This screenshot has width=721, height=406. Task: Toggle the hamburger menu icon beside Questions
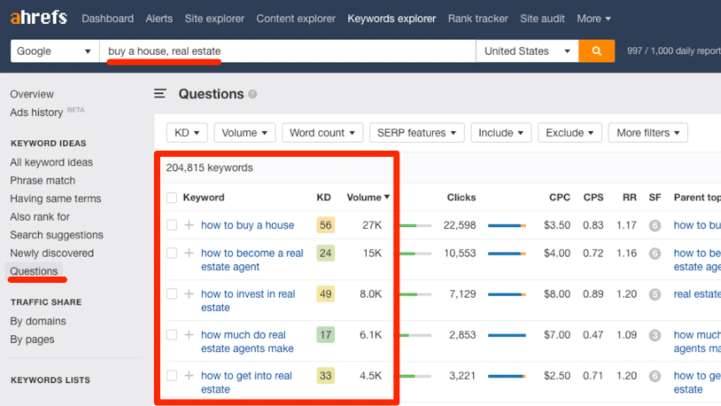pos(160,94)
